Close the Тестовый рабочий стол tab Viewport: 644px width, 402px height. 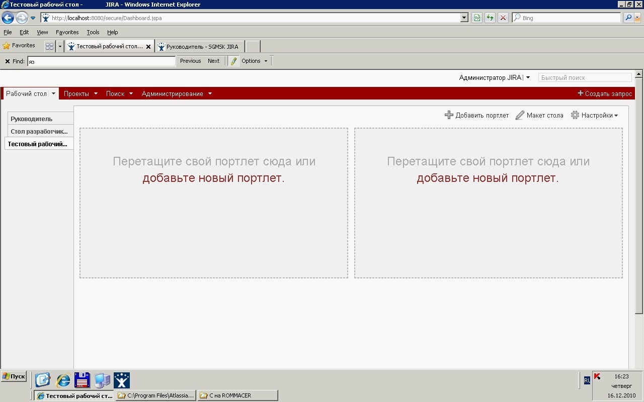[148, 47]
